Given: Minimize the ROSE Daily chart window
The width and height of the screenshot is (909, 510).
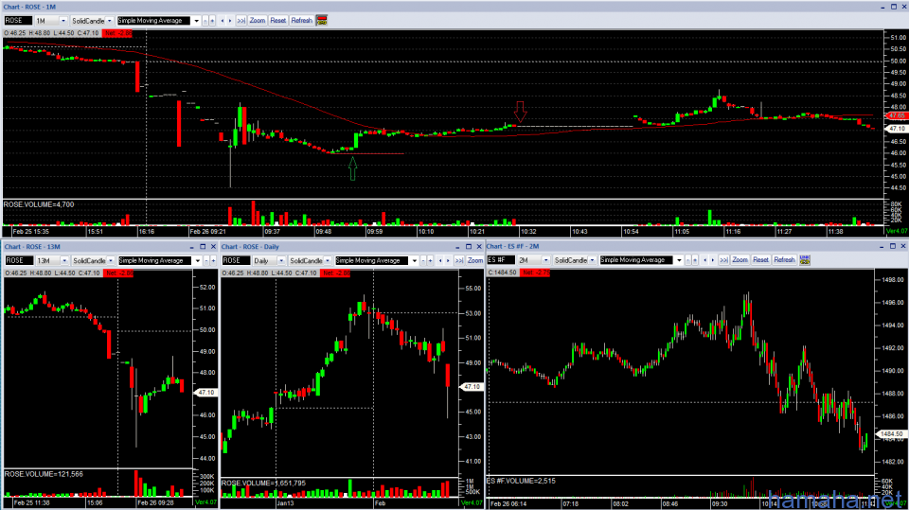Looking at the screenshot, I should coord(457,247).
